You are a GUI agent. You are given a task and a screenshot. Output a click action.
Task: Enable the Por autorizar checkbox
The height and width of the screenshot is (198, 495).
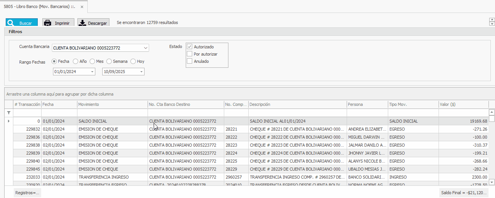pyautogui.click(x=190, y=54)
